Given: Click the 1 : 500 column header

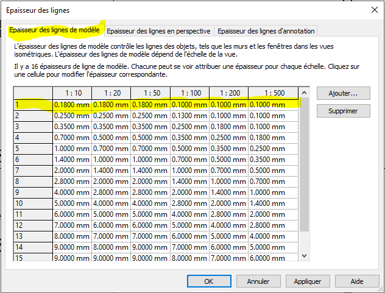Looking at the screenshot, I should [274, 93].
